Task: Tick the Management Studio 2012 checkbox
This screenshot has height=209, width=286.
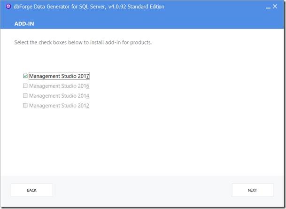Action: click(x=25, y=105)
